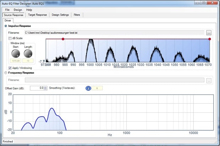This screenshot has height=146, width=220.
Task: Switch to the Target Response tab
Action: click(38, 15)
